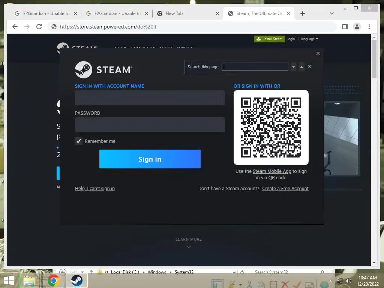
Task: Open Explorer recent locations dropdown
Action: (82, 272)
